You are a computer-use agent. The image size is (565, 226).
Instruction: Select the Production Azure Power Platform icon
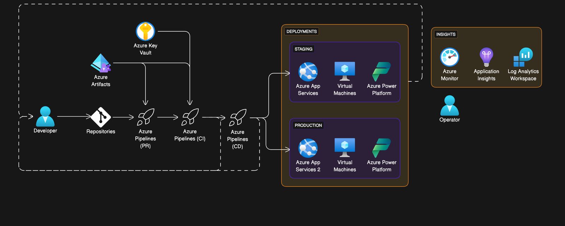(x=382, y=148)
